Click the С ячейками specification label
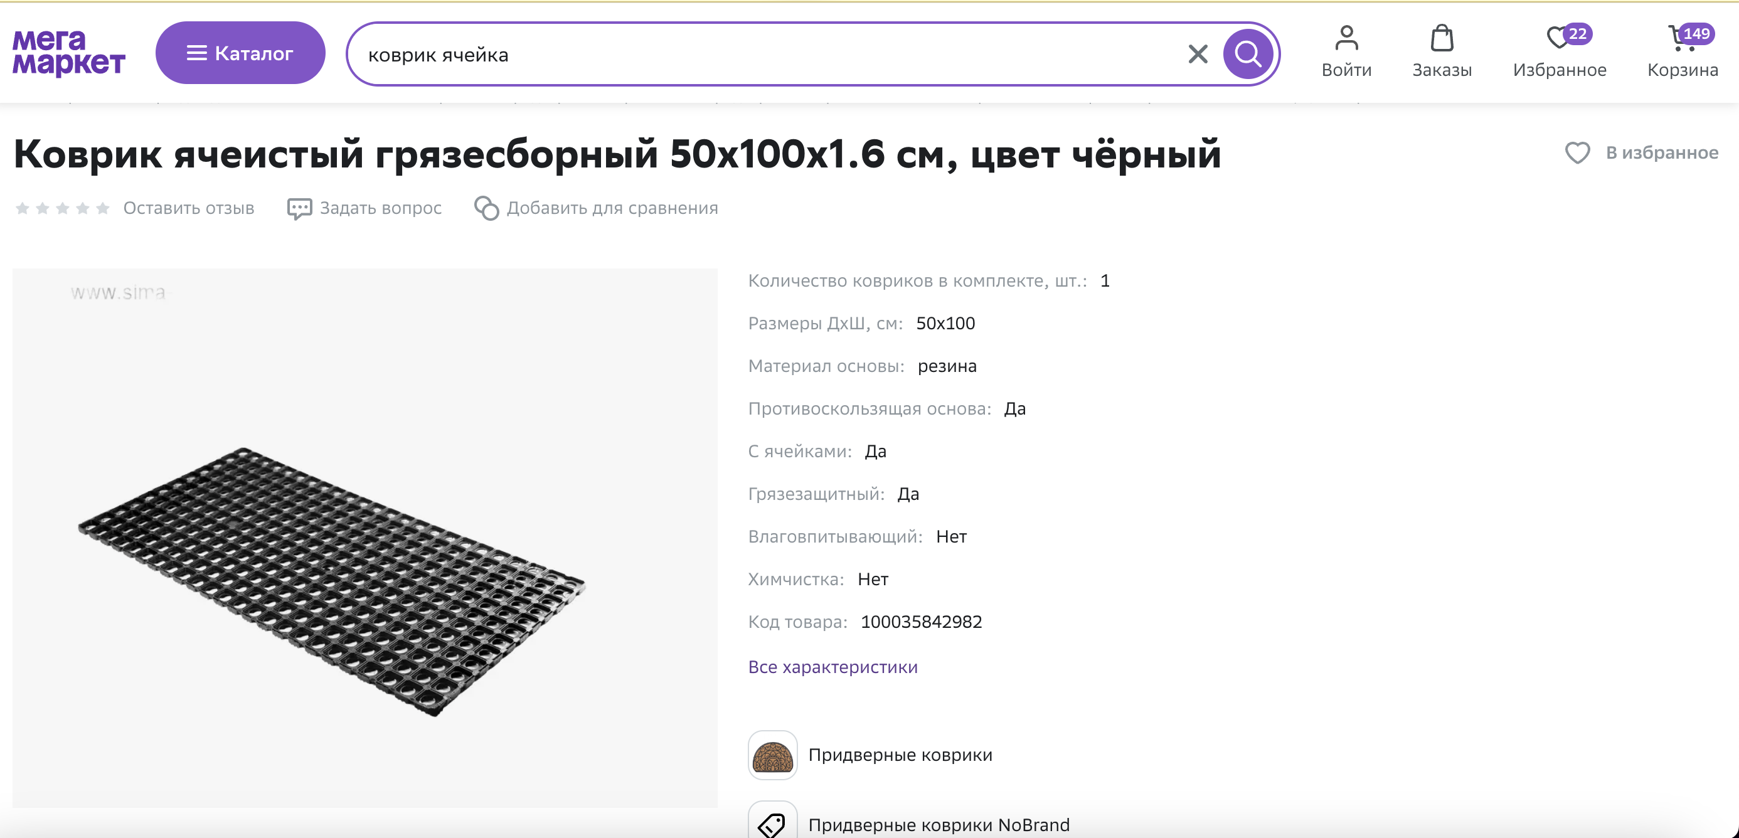Viewport: 1739px width, 838px height. (800, 451)
